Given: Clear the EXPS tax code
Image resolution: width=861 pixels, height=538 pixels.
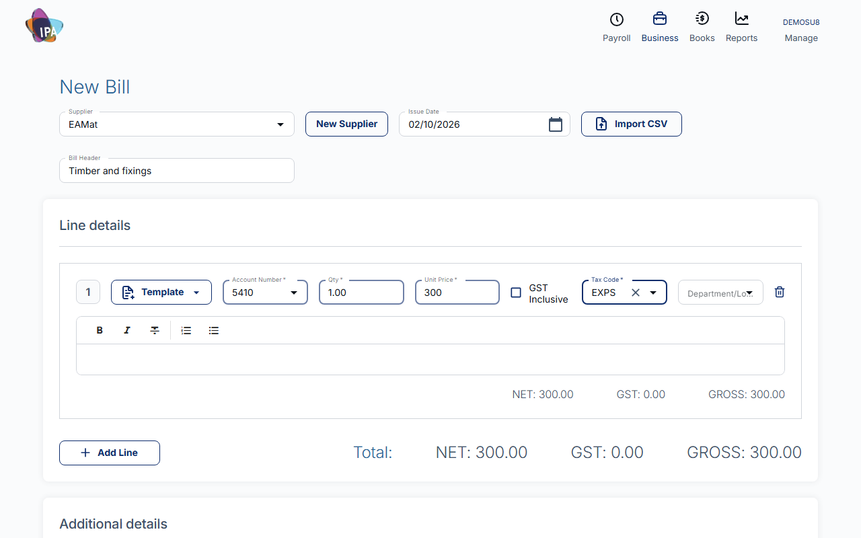Looking at the screenshot, I should (x=636, y=293).
